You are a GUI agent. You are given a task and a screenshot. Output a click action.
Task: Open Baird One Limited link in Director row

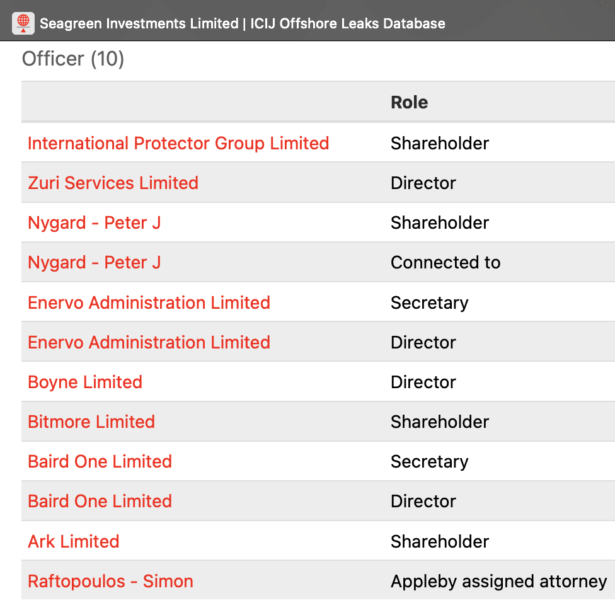[x=100, y=501]
